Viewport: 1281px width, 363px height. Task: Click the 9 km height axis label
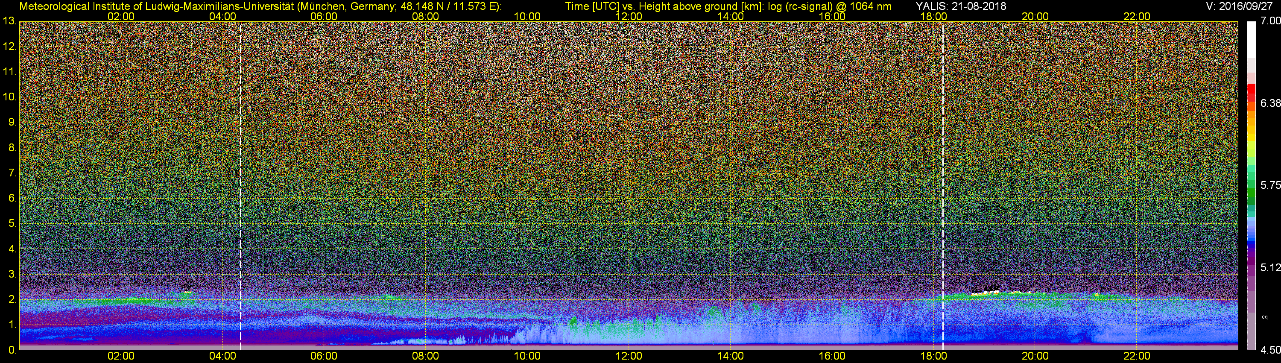[12, 122]
